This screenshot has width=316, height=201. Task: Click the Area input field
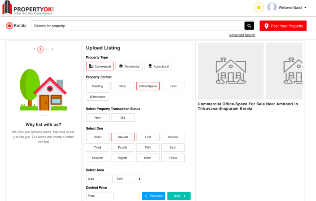pyautogui.click(x=99, y=179)
